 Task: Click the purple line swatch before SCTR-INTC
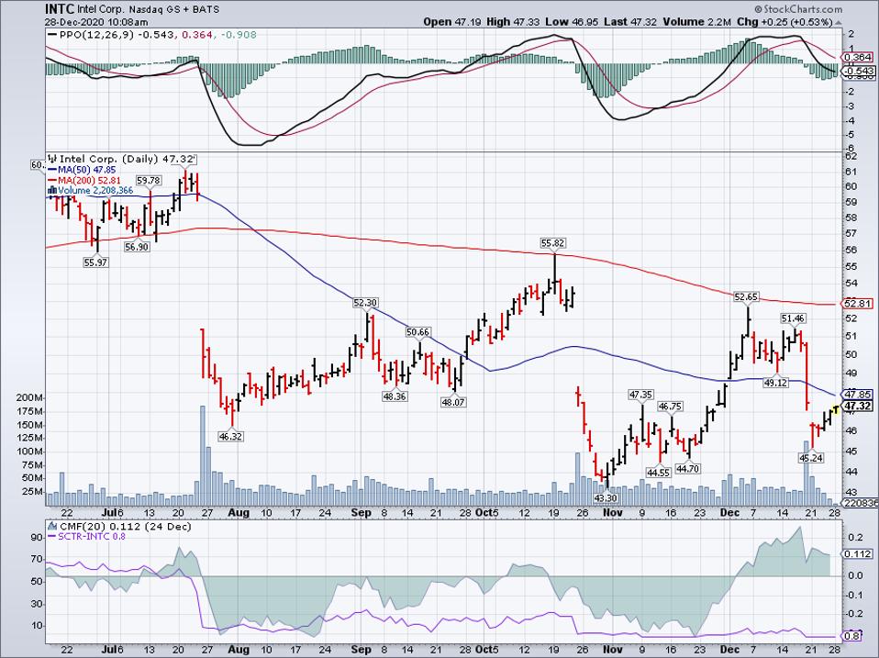pyautogui.click(x=52, y=536)
